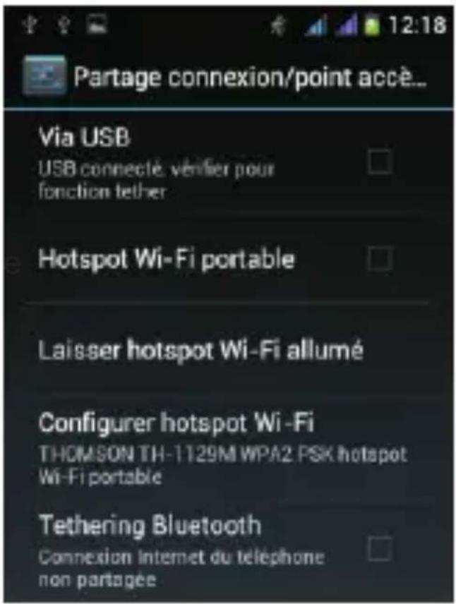Viewport: 456px width, 604px height.
Task: Select the Via USB entry text
Action: coord(83,137)
